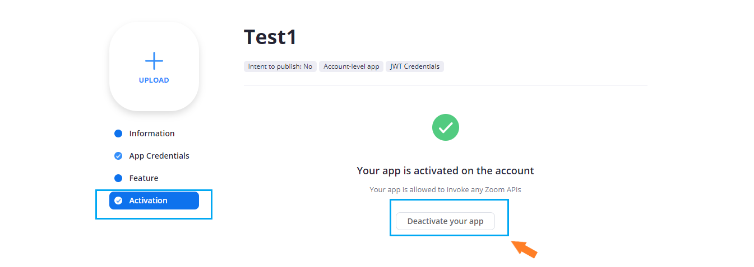Click the white checkmark in Activation item
The height and width of the screenshot is (267, 754).
coord(118,201)
